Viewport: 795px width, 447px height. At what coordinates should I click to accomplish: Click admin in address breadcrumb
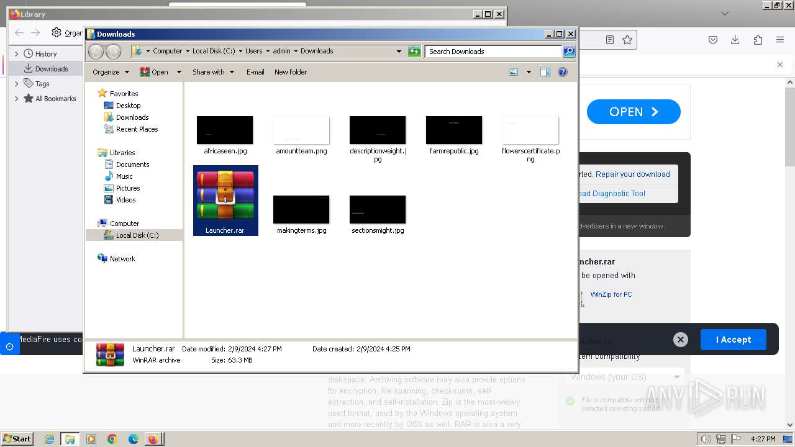click(x=281, y=52)
